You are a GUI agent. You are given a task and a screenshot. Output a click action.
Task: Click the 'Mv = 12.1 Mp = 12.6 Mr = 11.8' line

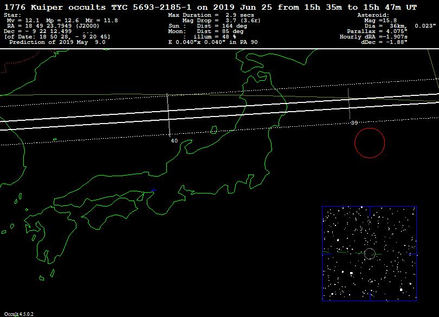pos(62,21)
